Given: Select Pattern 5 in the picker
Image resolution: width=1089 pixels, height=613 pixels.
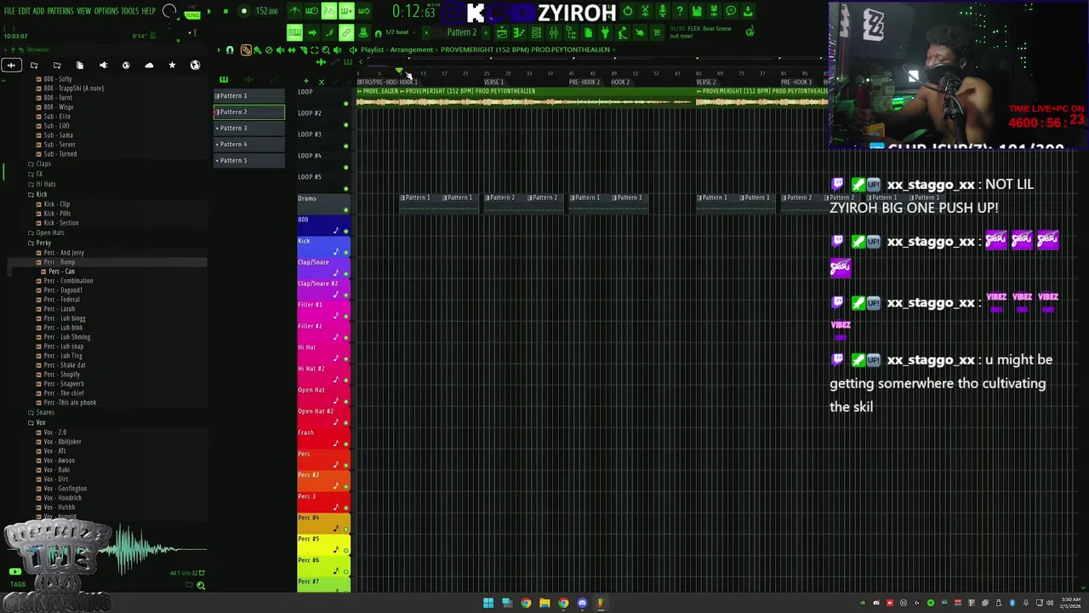Looking at the screenshot, I should tap(248, 160).
